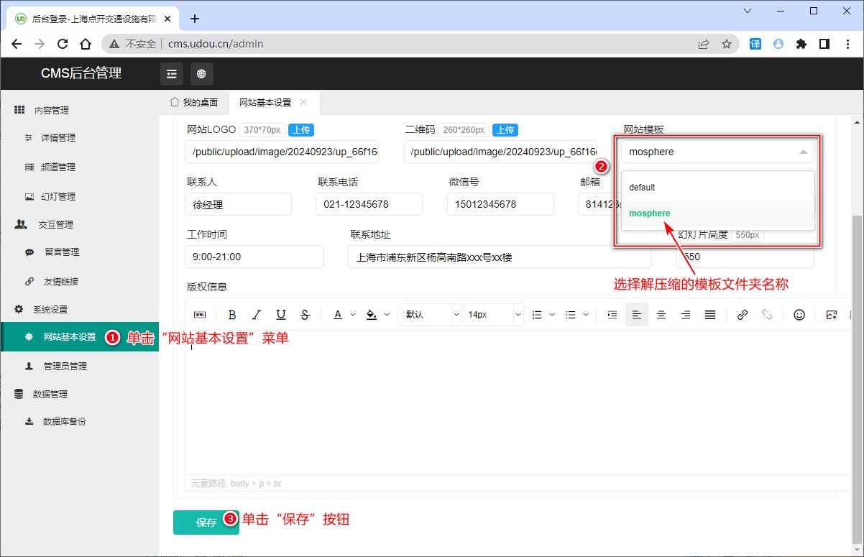Center align text in the editor
This screenshot has width=864, height=557.
coord(661,315)
